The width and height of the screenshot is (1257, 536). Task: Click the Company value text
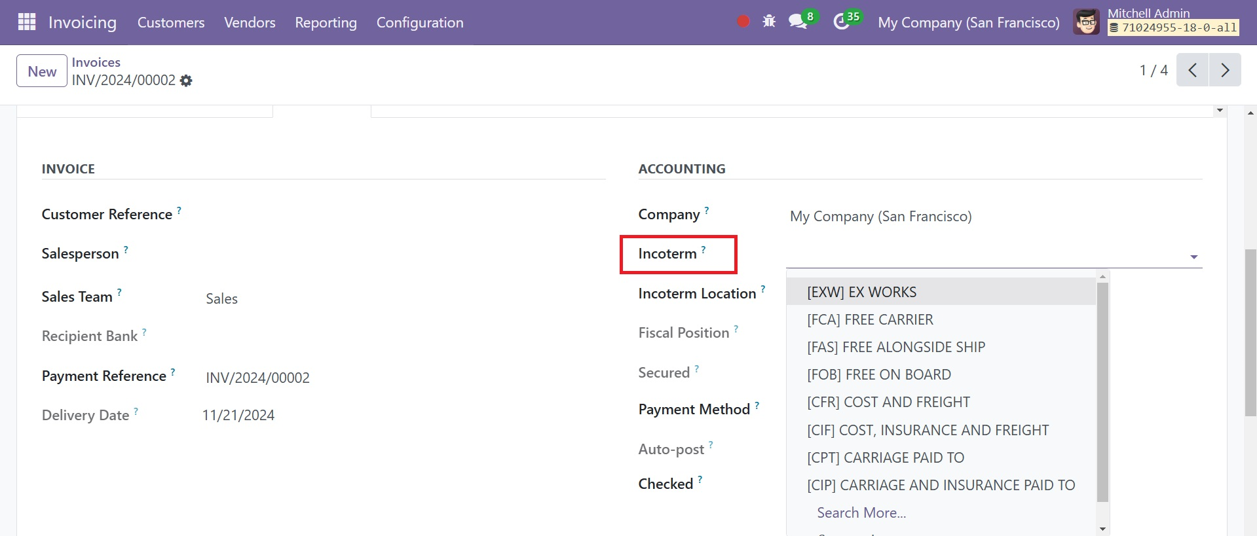(880, 216)
